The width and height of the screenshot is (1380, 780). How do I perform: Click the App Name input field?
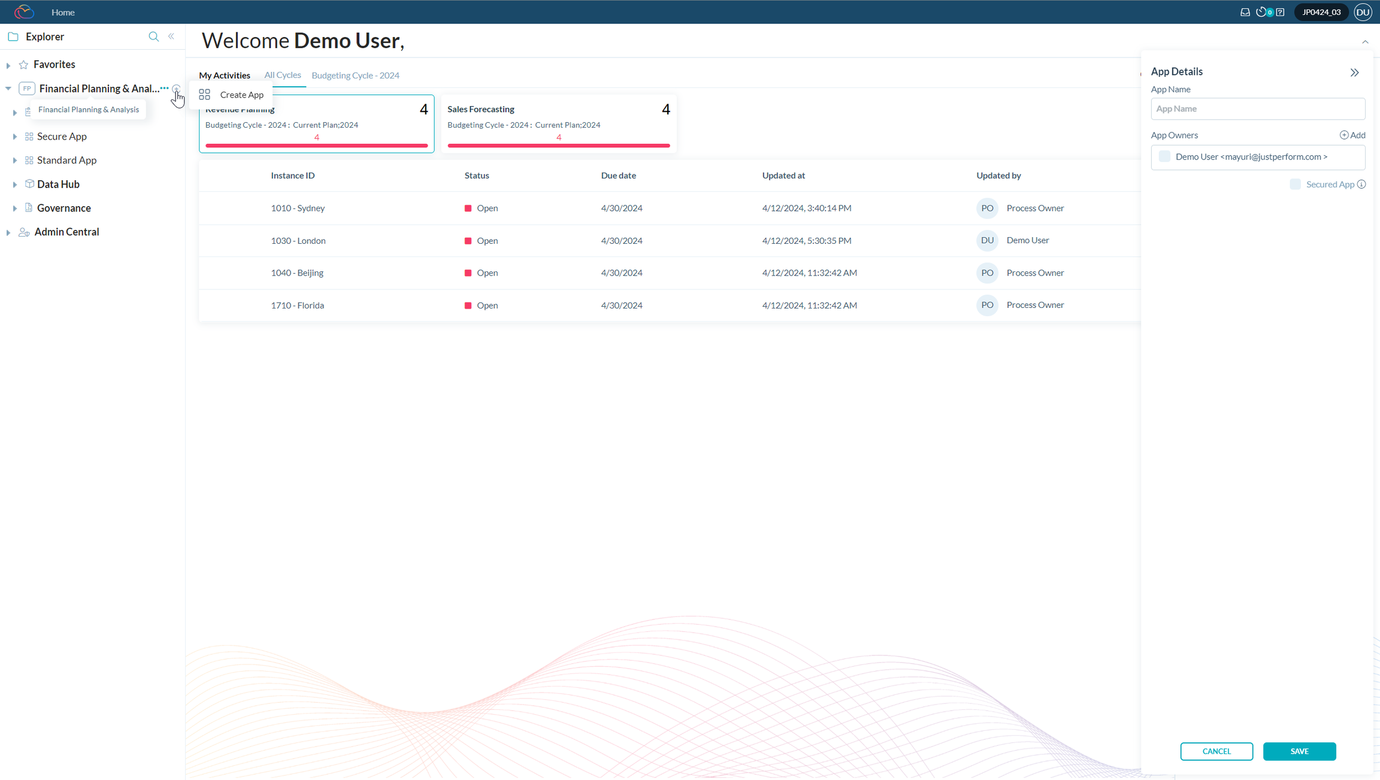pos(1257,109)
